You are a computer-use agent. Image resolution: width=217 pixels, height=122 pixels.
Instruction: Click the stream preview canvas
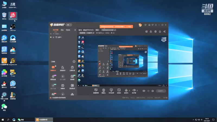coord(123,61)
